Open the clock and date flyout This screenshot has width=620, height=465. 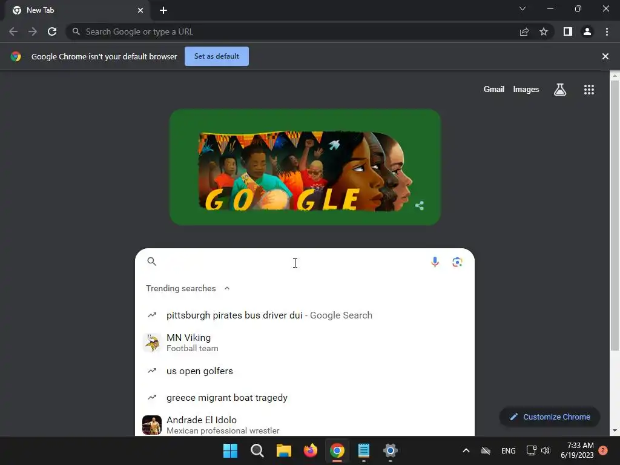tap(577, 450)
